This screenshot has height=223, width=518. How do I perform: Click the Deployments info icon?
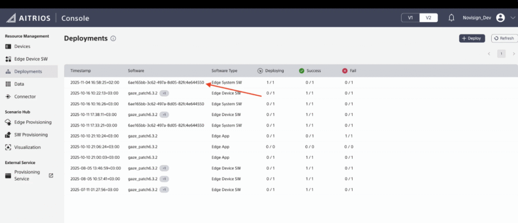click(113, 38)
